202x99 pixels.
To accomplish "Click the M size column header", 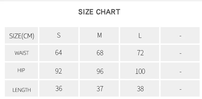I will click(99, 35).
